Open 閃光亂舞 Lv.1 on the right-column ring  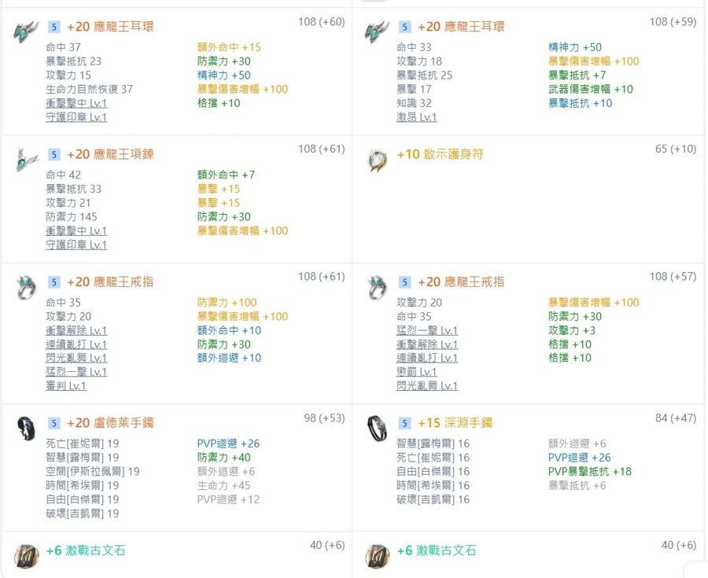point(427,385)
